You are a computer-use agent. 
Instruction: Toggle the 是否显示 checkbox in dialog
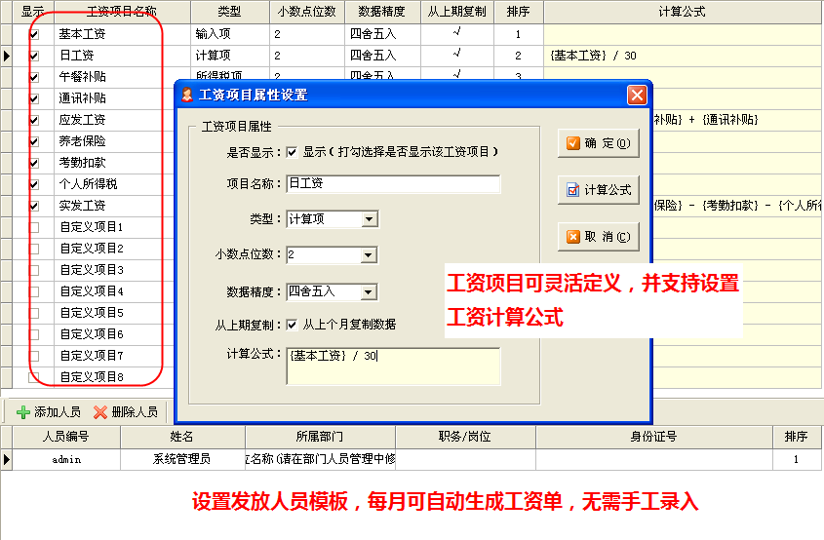[x=292, y=152]
